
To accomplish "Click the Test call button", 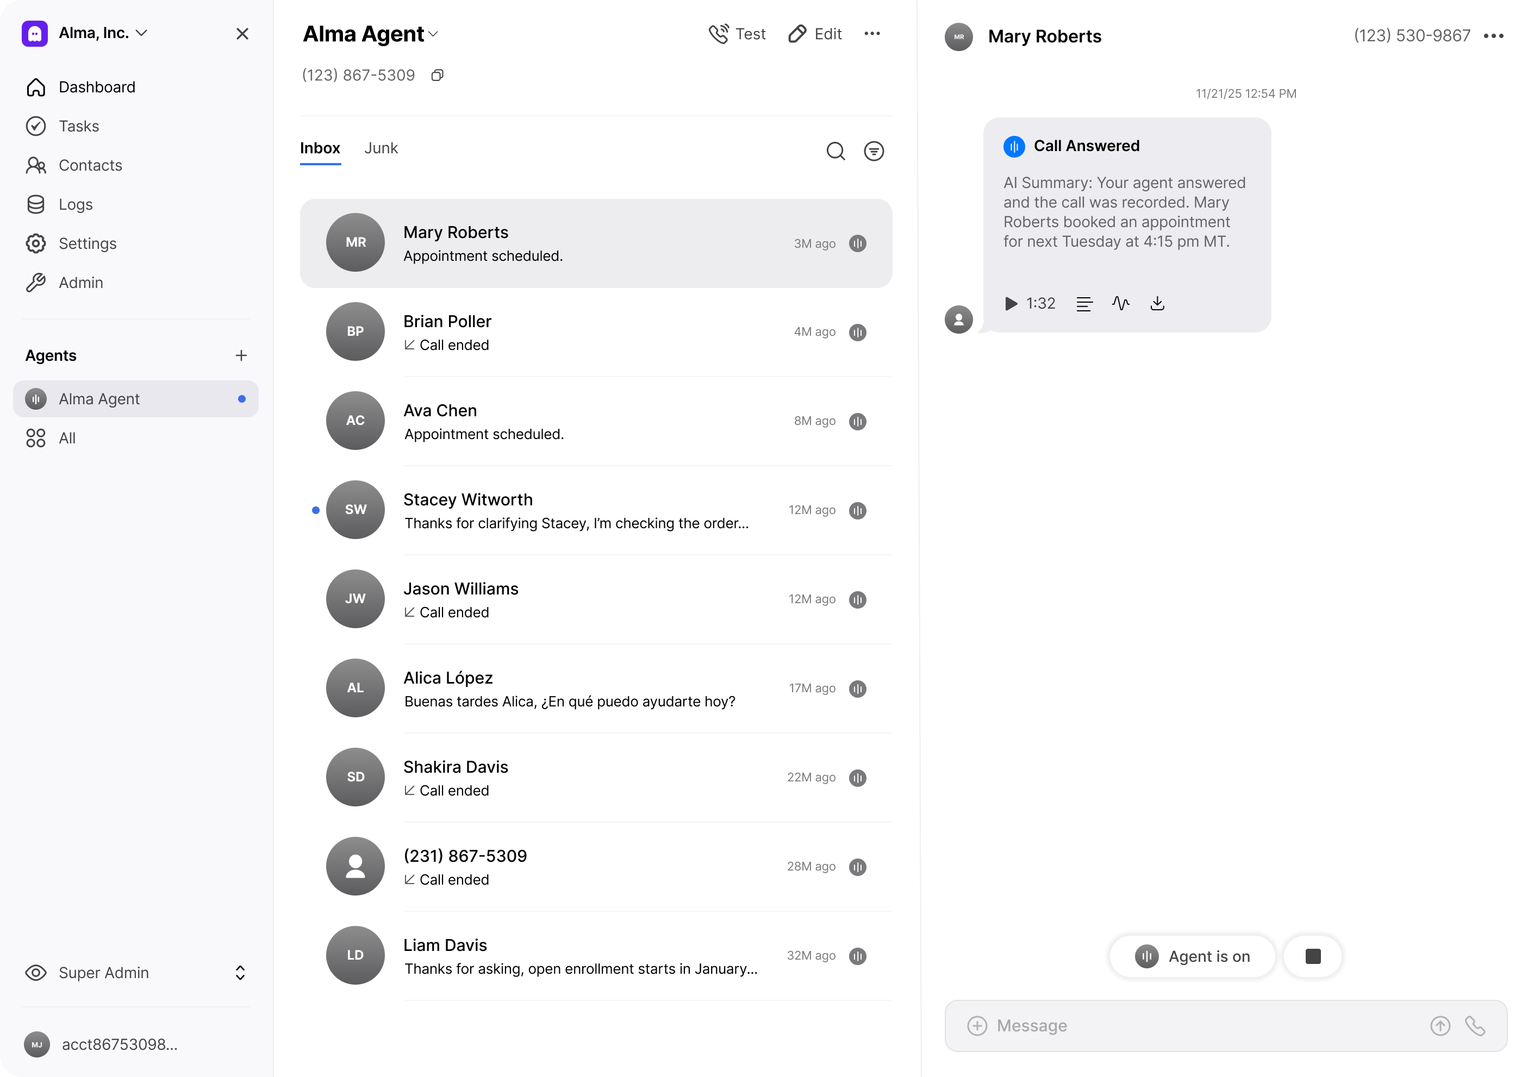I will [737, 34].
